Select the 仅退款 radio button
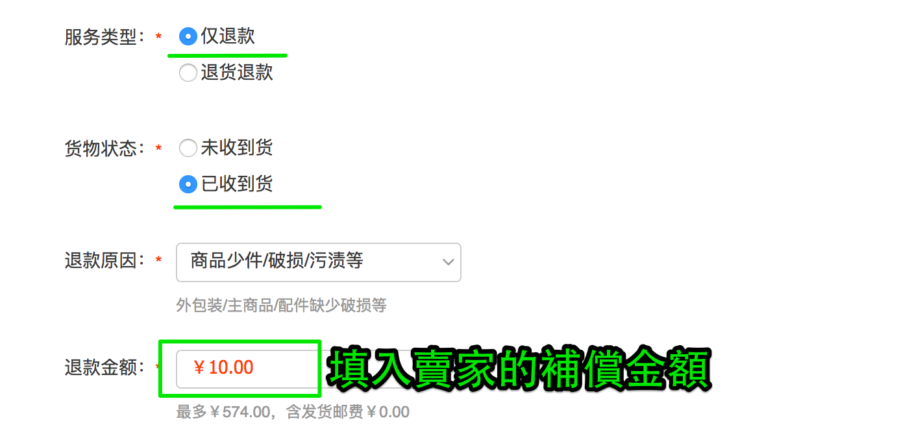The image size is (923, 436). [188, 37]
